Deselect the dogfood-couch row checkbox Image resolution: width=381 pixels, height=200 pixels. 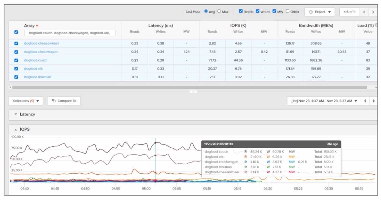pos(16,60)
